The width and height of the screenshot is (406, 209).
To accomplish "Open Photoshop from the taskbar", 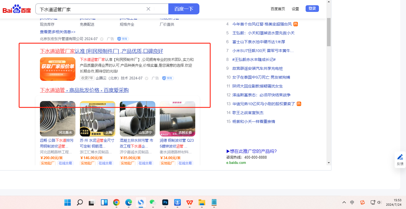I will click(166, 202).
